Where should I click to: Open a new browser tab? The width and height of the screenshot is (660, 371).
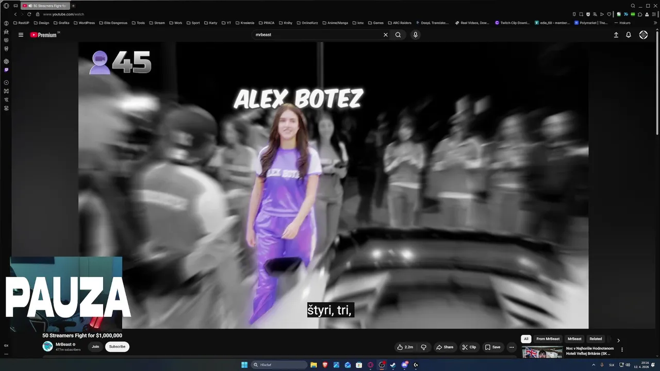pyautogui.click(x=73, y=6)
